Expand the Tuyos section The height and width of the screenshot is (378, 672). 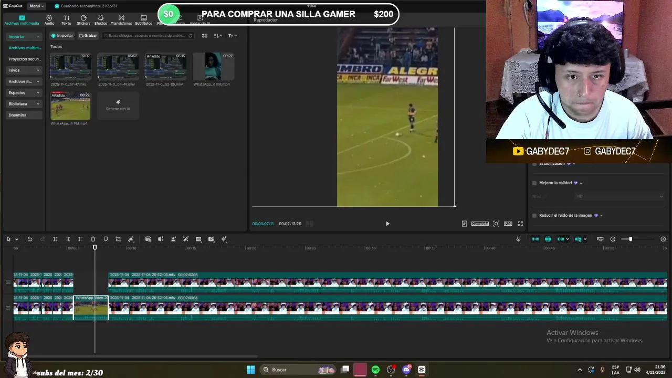pyautogui.click(x=38, y=70)
